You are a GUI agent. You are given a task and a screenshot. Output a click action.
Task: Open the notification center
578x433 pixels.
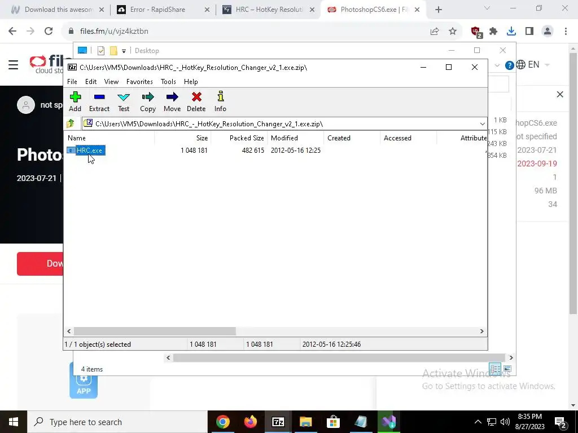click(x=561, y=422)
